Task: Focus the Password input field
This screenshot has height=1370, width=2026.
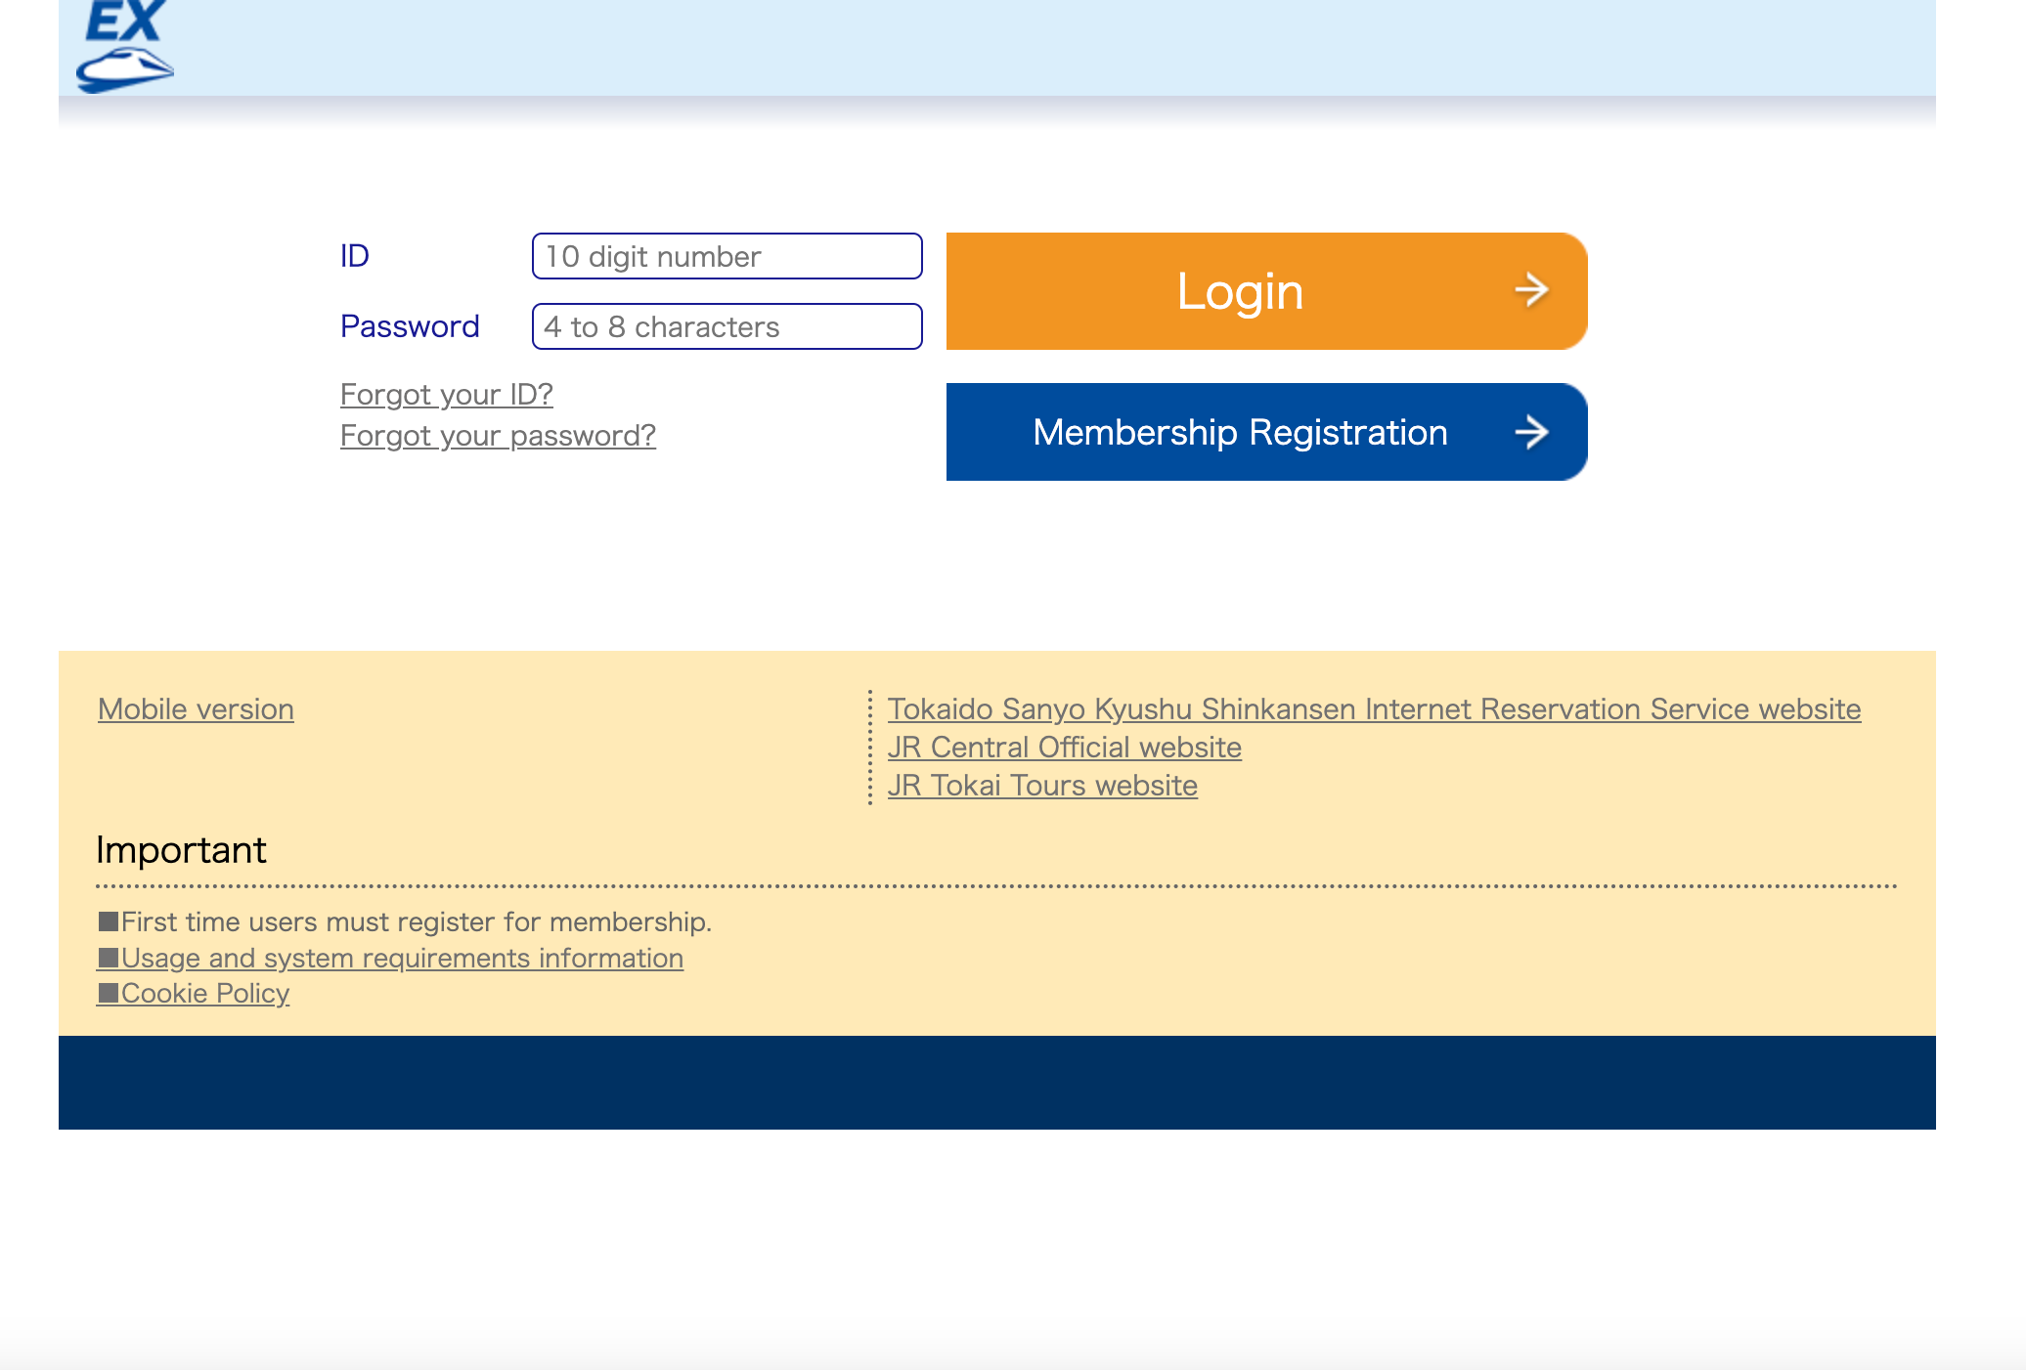Action: 727,326
